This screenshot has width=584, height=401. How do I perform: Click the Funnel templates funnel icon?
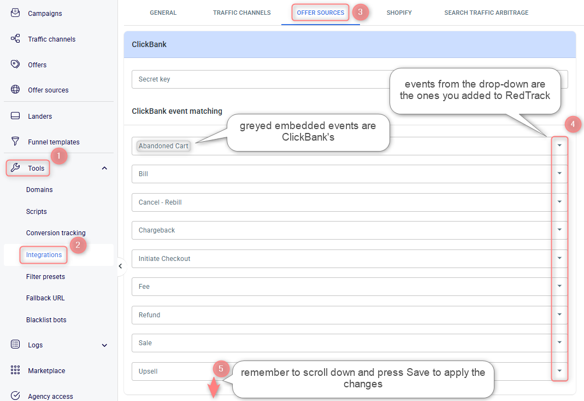click(x=15, y=141)
